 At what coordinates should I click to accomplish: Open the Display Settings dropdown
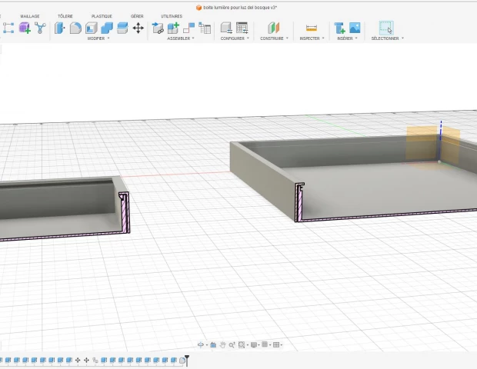[x=255, y=345]
